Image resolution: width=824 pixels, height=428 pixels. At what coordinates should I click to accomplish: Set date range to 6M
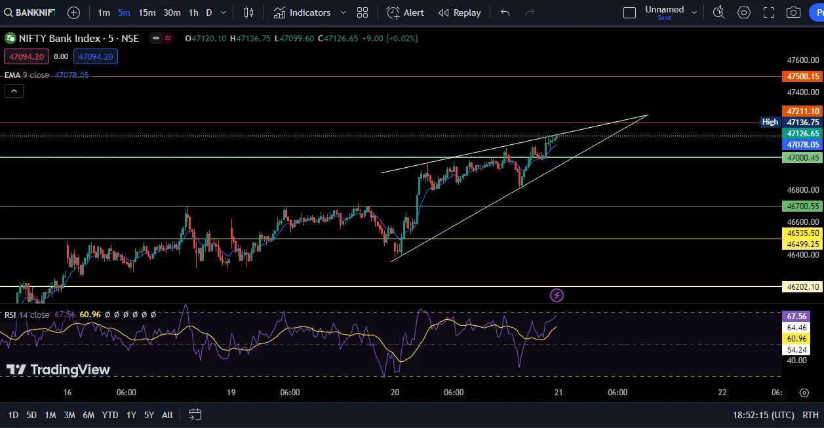coord(88,415)
